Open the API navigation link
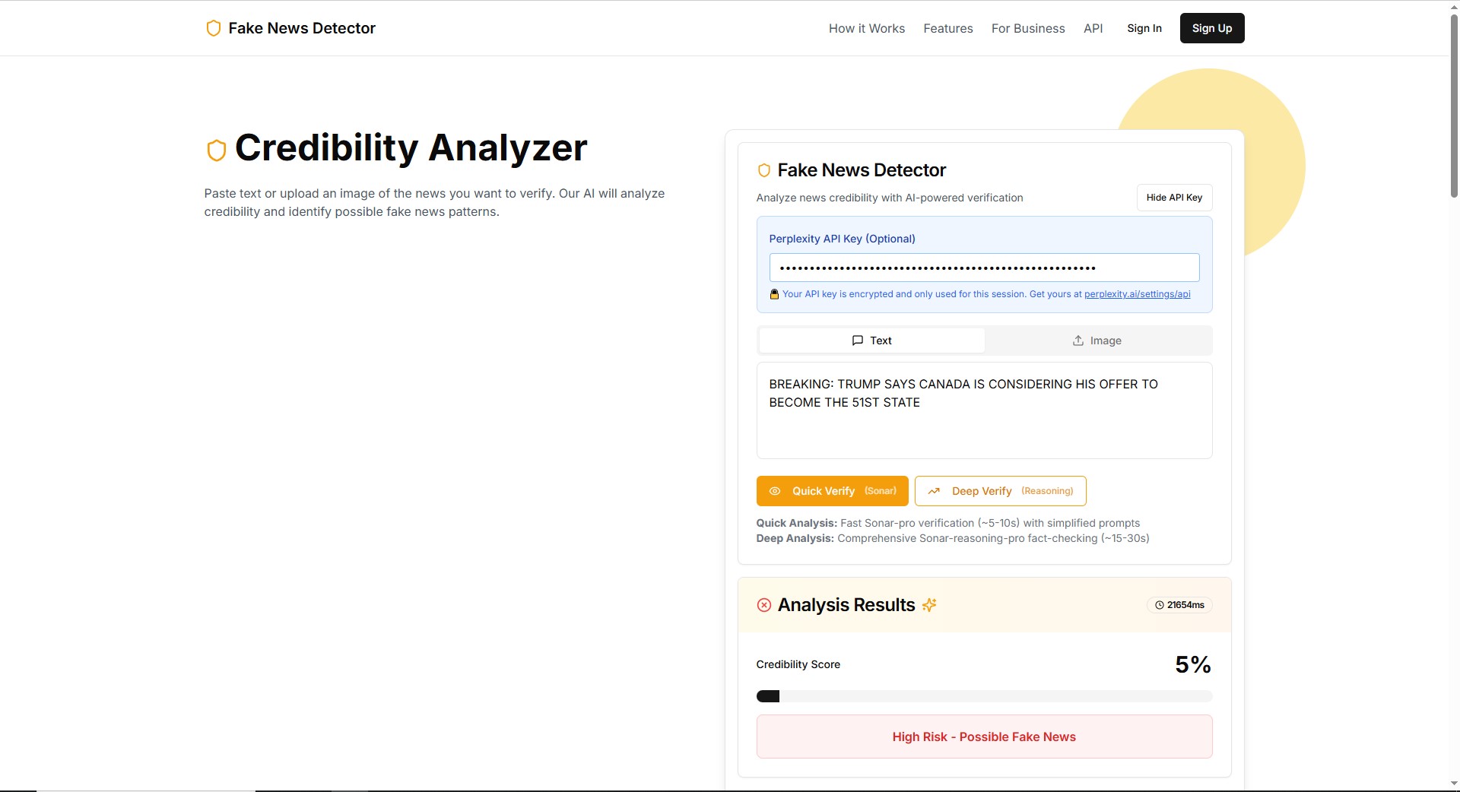This screenshot has height=792, width=1460. click(1093, 28)
